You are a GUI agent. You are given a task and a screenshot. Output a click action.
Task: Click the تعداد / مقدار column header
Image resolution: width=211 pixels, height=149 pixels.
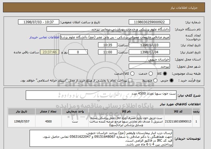49,112
